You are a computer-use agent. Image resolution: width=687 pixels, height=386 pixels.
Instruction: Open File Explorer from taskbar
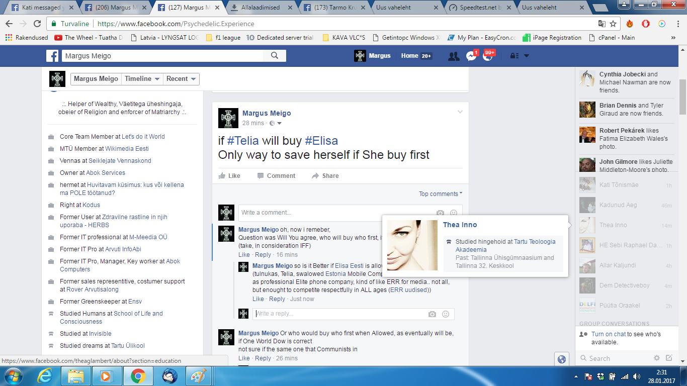pos(76,376)
